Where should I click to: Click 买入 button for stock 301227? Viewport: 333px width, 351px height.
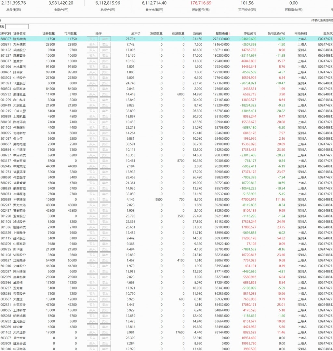92,55
